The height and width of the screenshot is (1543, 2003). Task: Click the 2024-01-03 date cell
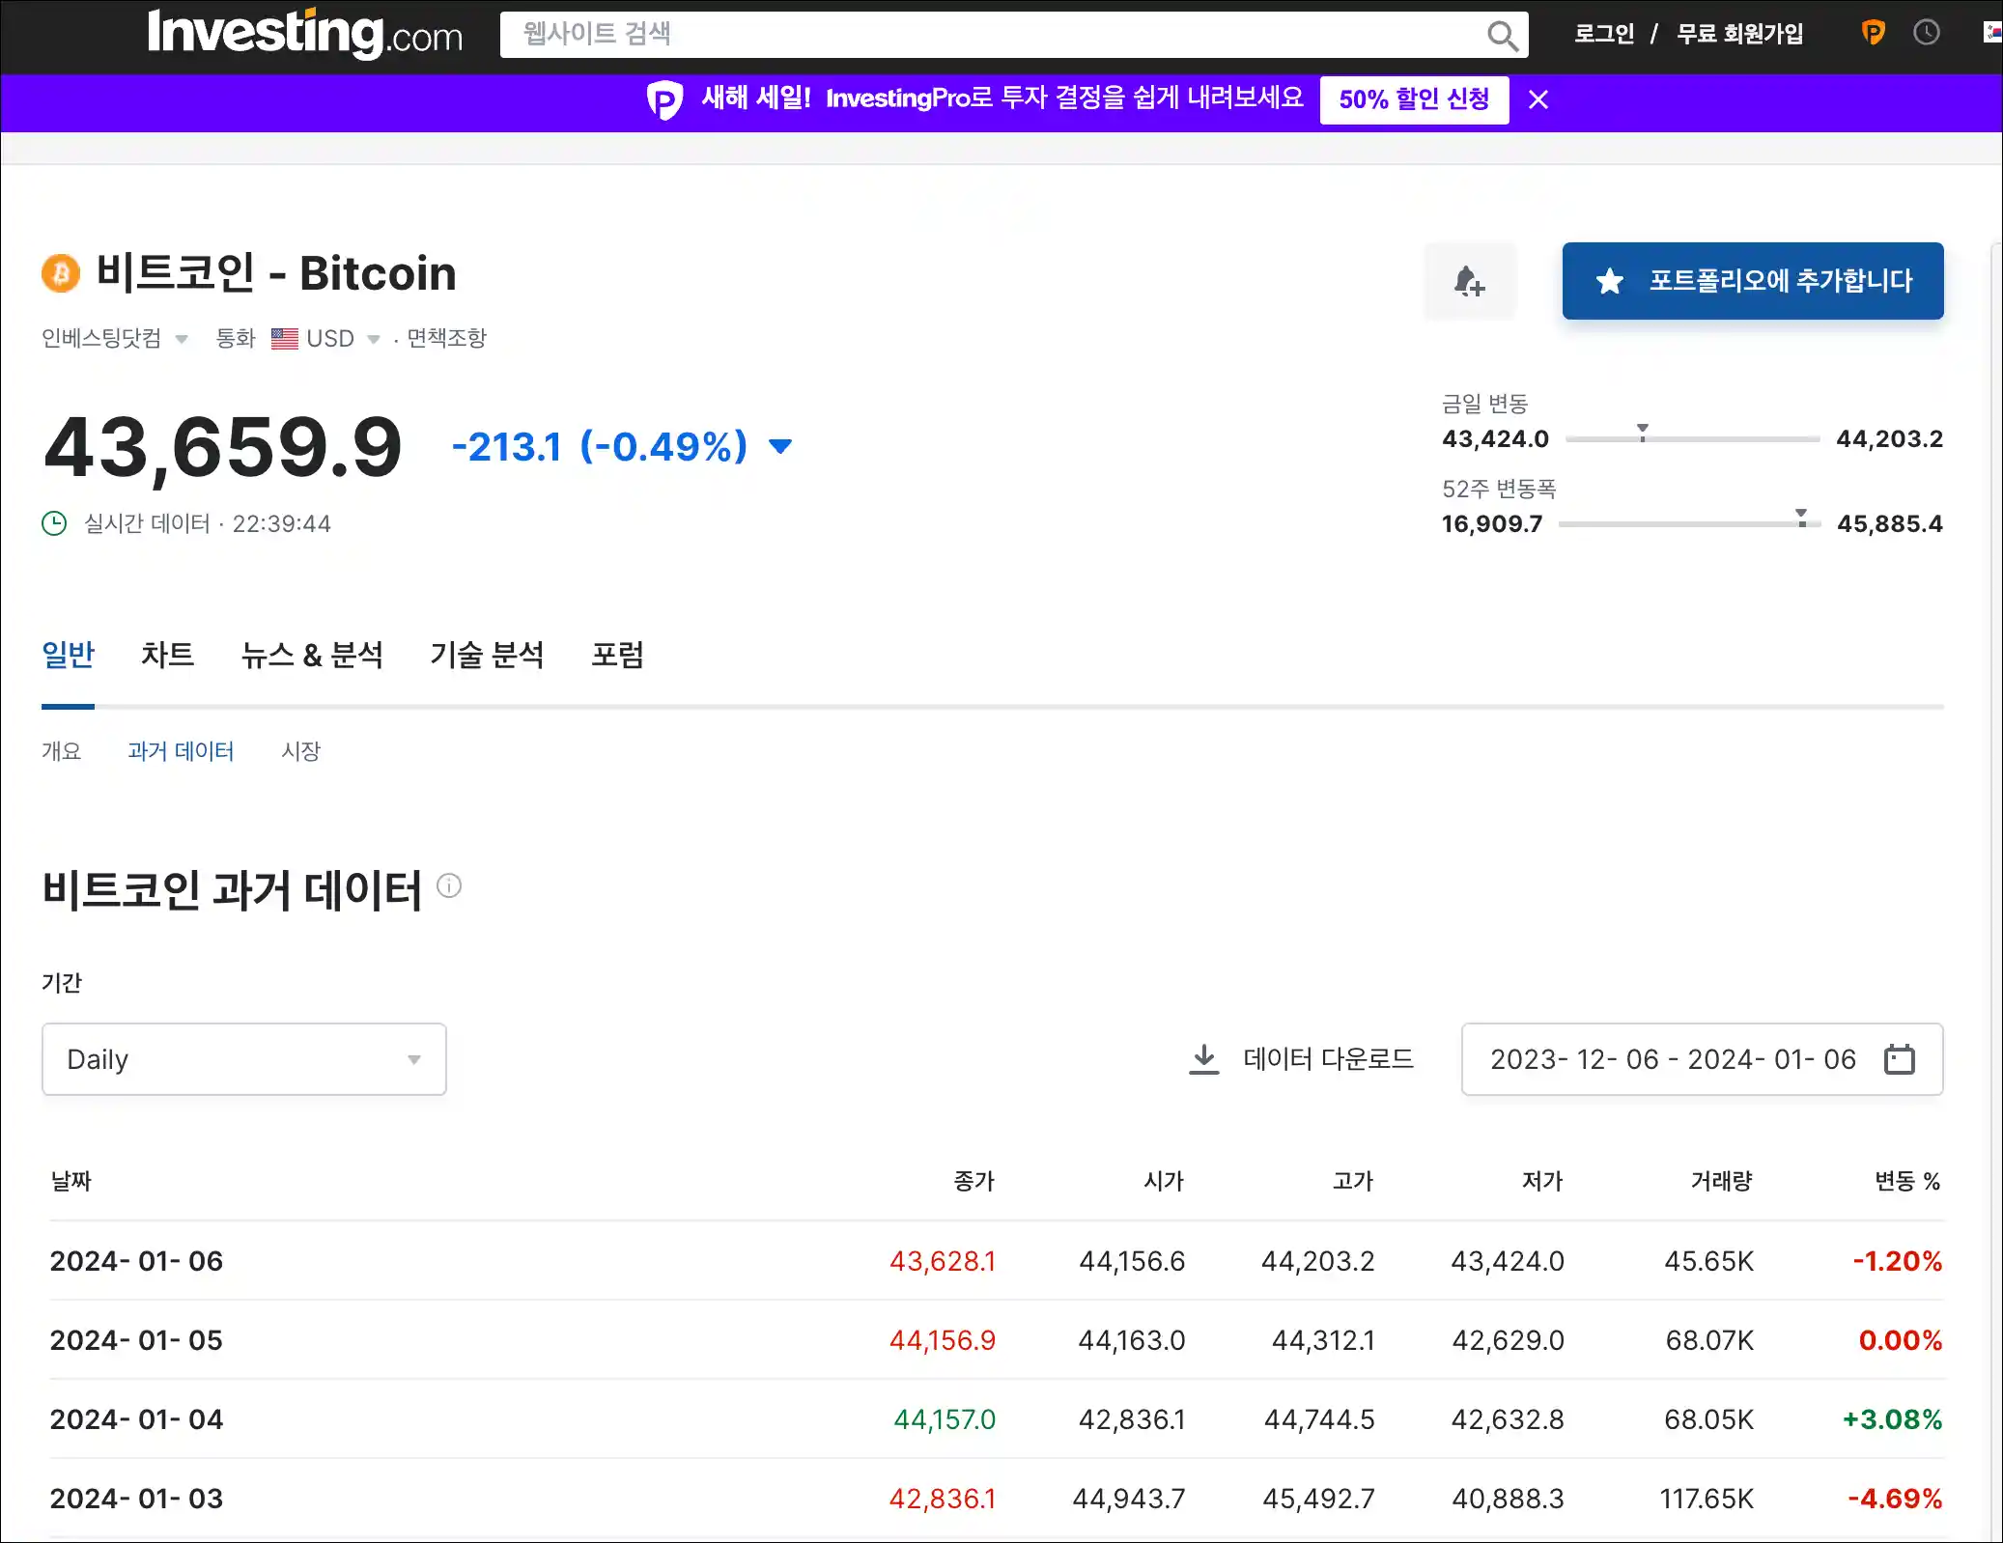136,1499
